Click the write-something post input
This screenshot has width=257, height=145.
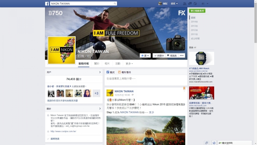[146, 79]
